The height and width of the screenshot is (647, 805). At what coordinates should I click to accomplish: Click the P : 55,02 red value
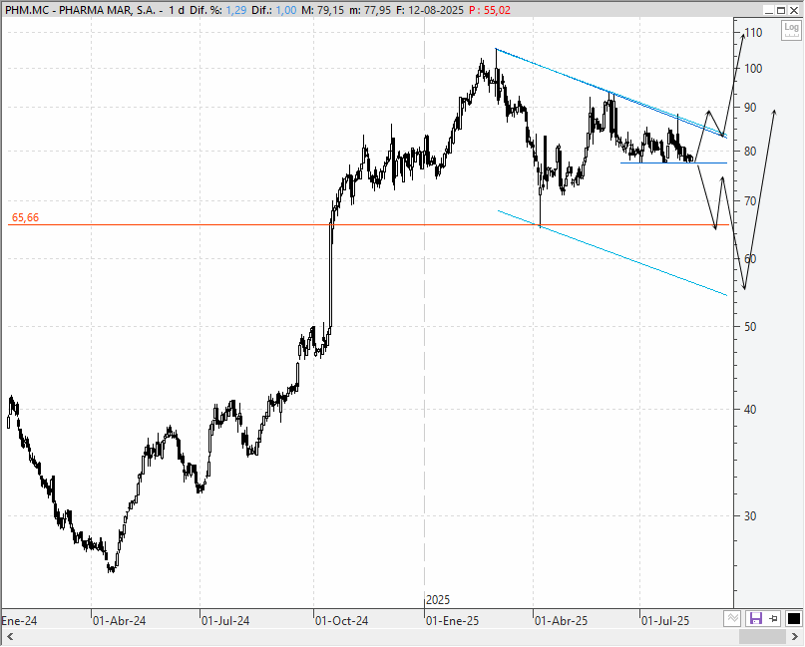pos(490,10)
